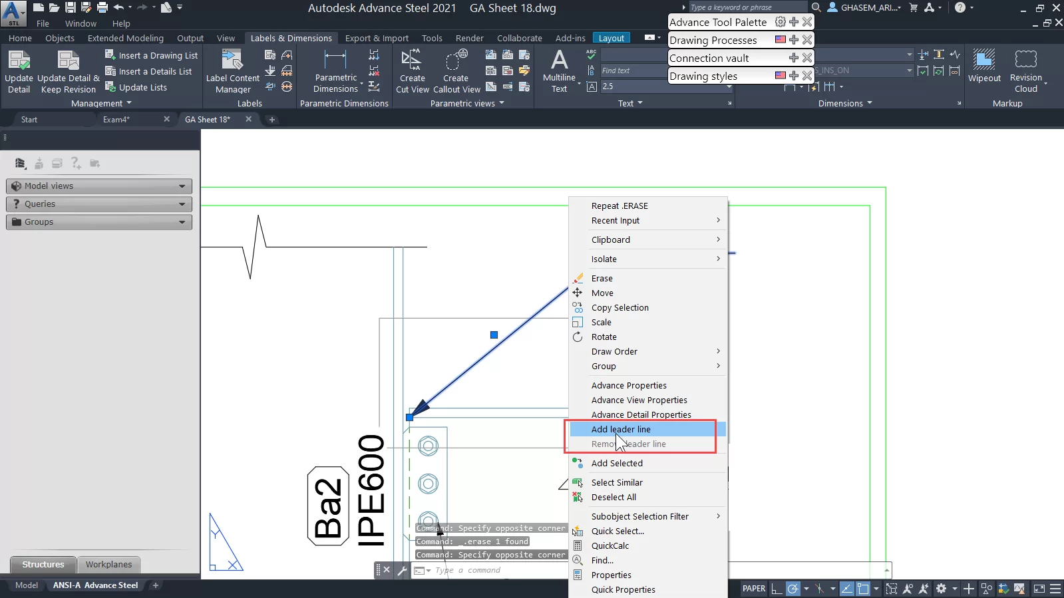
Task: Click the Update Detail icon
Action: tap(19, 71)
